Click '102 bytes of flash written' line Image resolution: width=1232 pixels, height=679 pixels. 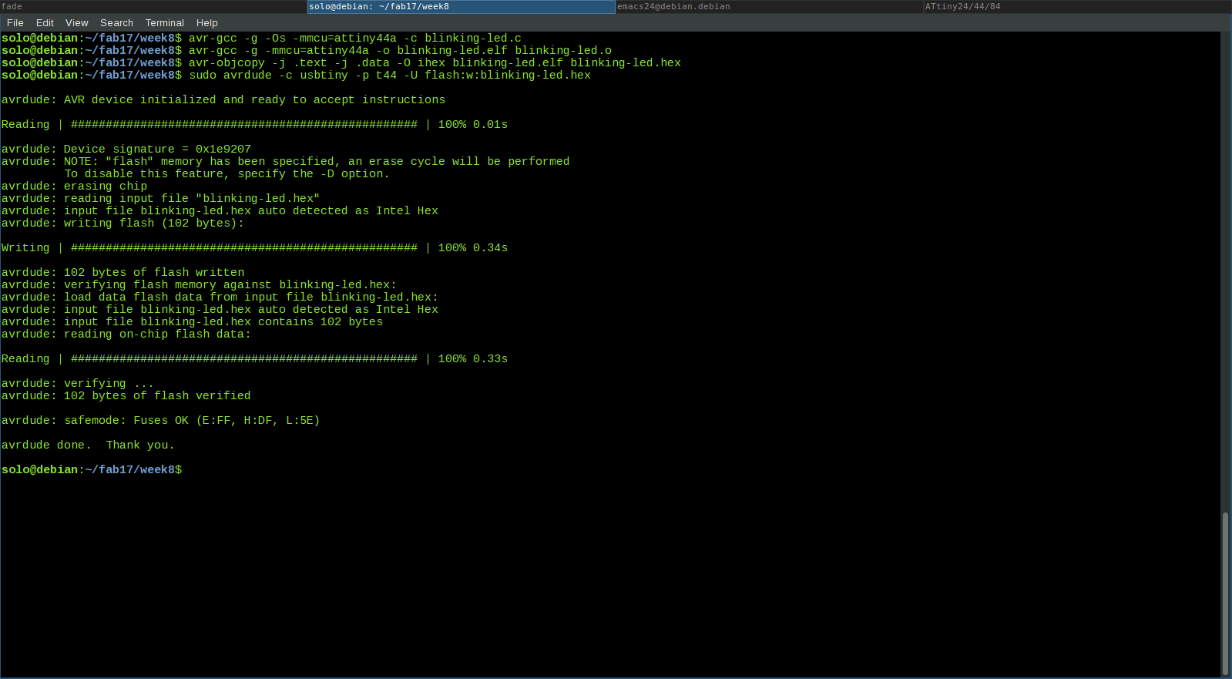pos(123,272)
